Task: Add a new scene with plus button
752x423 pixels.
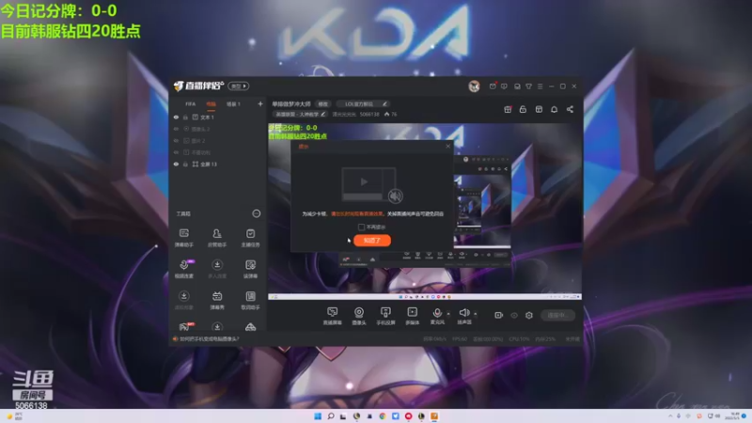Action: click(x=260, y=103)
